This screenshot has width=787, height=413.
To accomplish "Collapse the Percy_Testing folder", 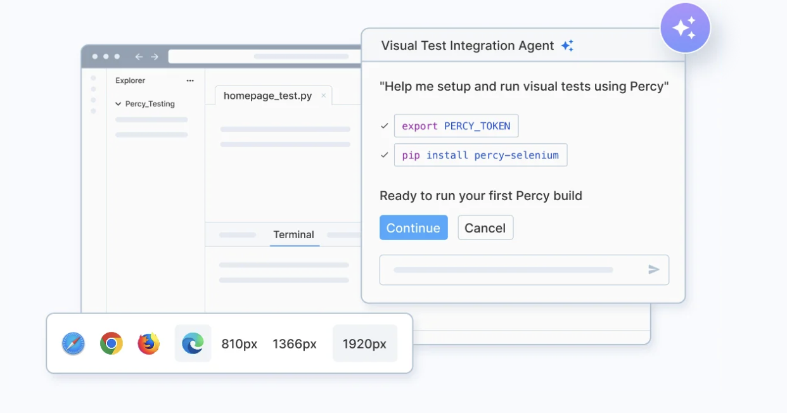I will tap(118, 103).
